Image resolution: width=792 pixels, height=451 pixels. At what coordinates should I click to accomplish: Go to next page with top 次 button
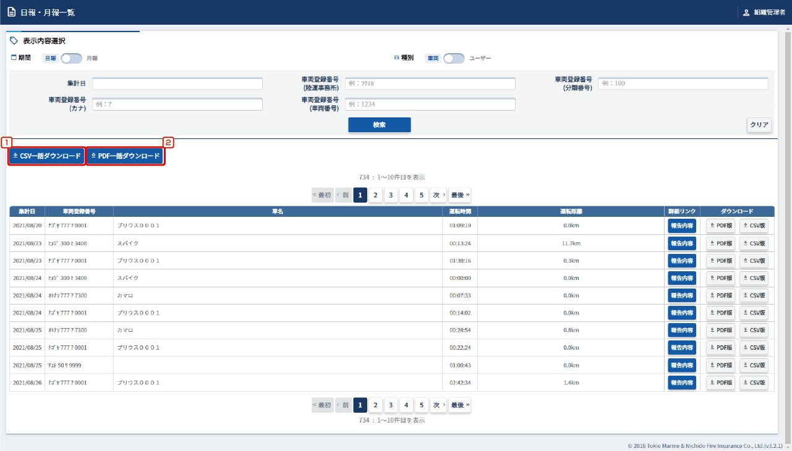tap(438, 195)
